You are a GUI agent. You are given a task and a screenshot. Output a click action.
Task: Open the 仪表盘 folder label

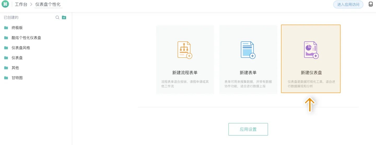[17, 58]
